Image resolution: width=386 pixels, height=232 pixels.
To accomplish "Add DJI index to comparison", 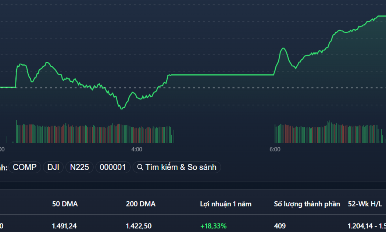I will (53, 167).
